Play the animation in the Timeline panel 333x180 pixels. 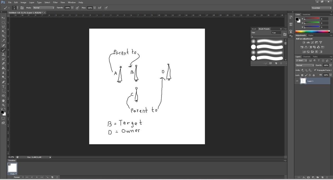point(37,177)
